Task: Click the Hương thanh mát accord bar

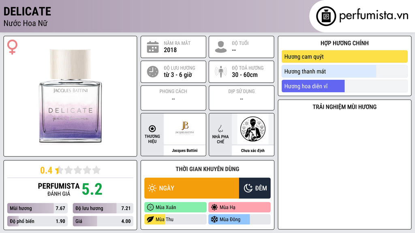Action: tap(344, 71)
